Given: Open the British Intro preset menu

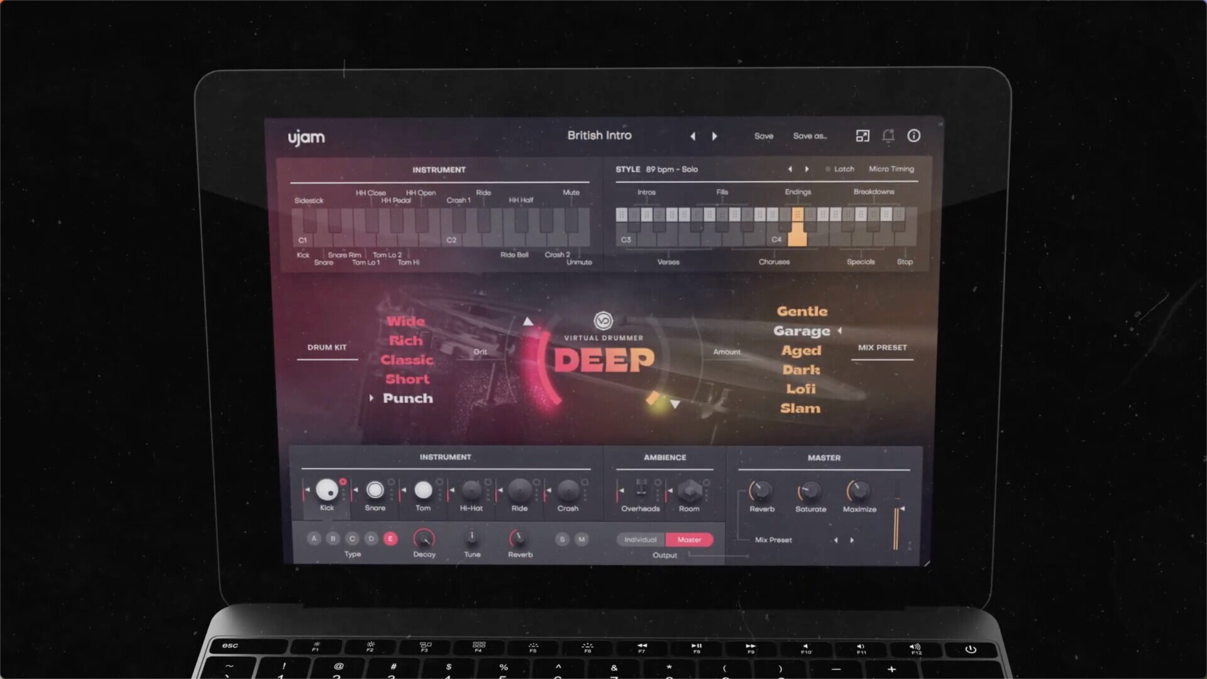Looking at the screenshot, I should 599,135.
